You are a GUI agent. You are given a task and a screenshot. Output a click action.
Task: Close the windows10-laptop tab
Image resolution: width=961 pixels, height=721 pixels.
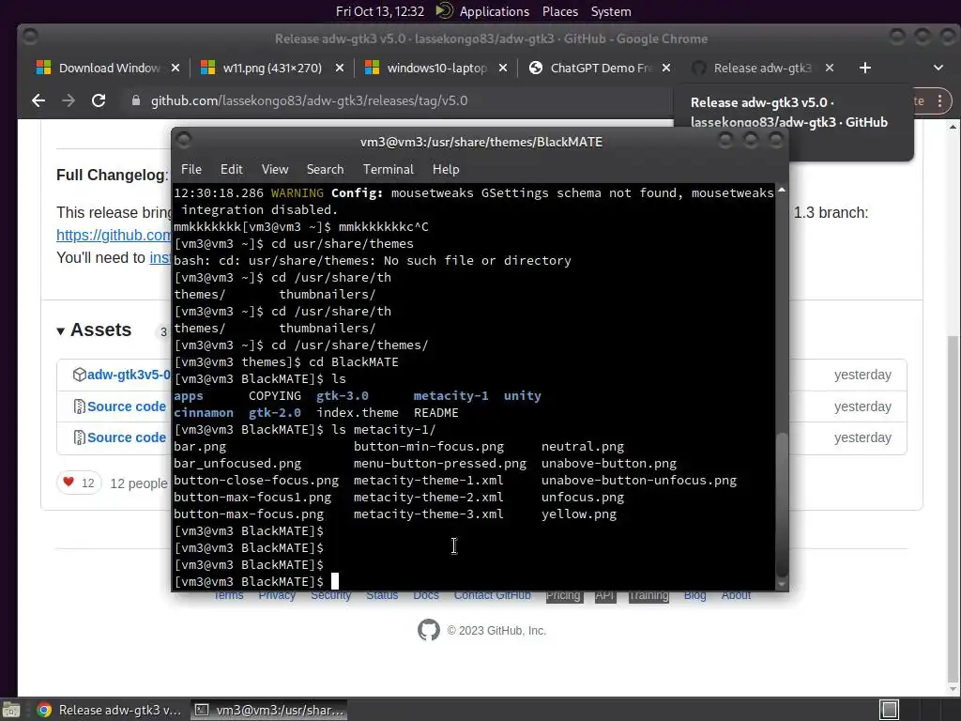click(503, 68)
